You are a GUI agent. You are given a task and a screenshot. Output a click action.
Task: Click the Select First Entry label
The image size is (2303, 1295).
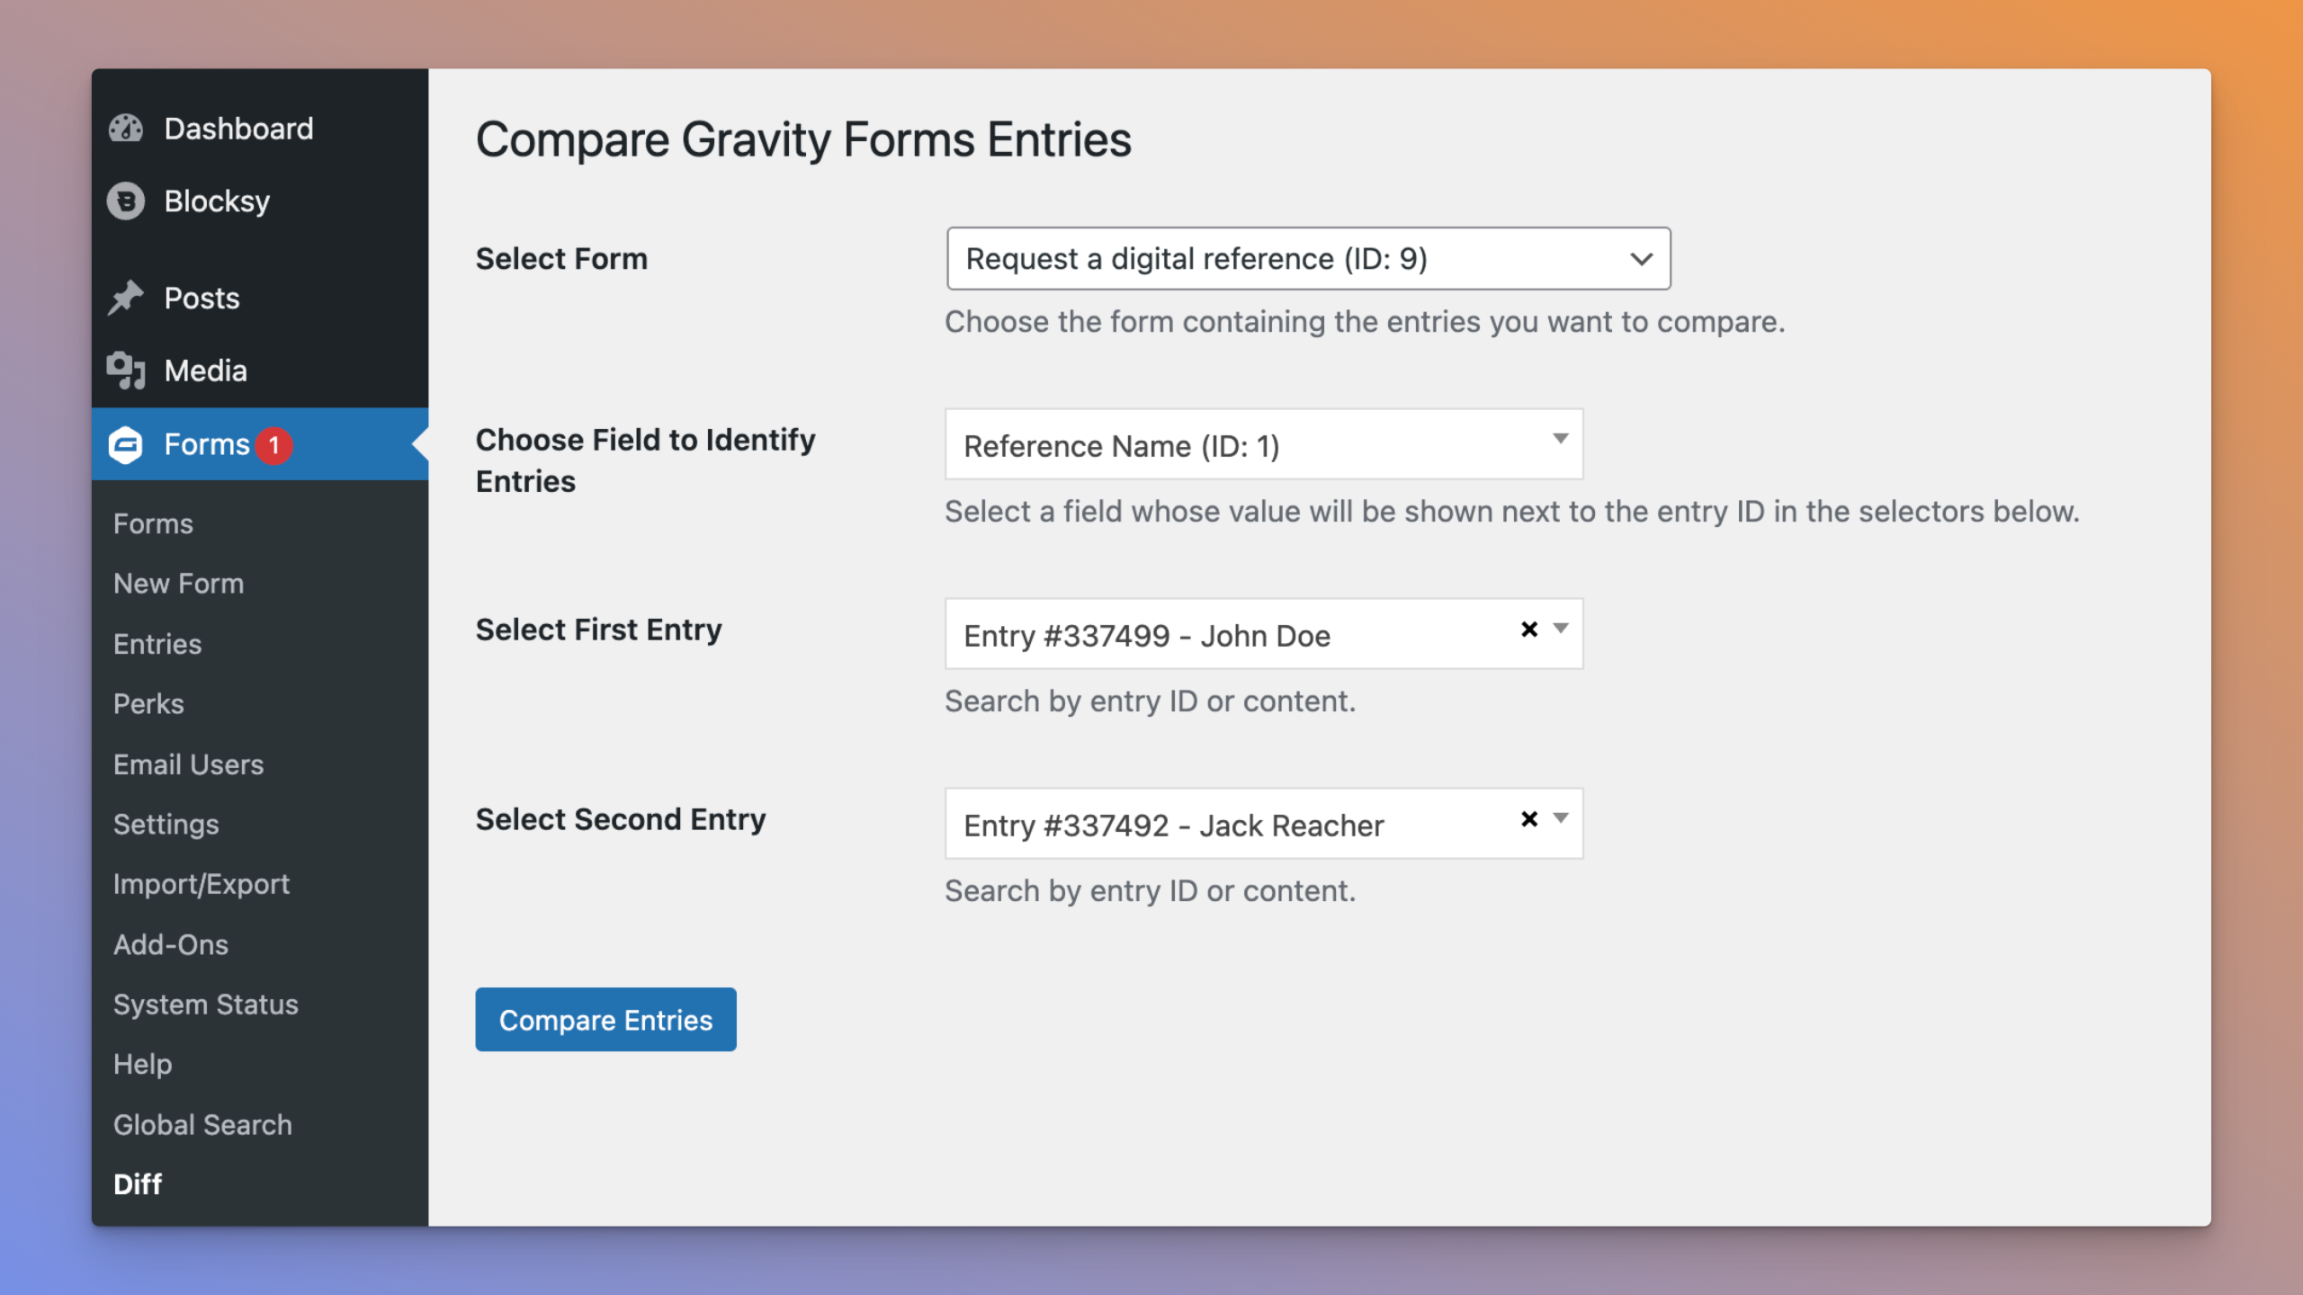[x=598, y=630]
